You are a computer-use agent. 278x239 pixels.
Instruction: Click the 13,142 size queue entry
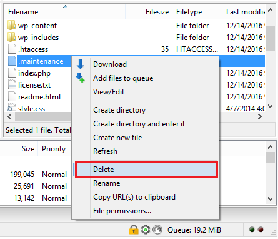[x=24, y=198]
